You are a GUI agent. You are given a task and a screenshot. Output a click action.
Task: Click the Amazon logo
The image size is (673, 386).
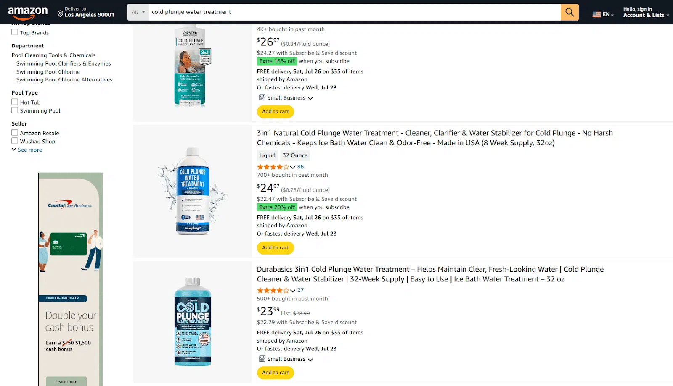pyautogui.click(x=28, y=13)
